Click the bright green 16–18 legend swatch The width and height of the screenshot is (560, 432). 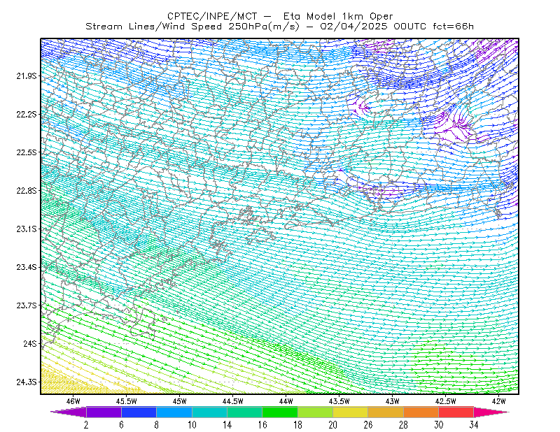pyautogui.click(x=280, y=412)
